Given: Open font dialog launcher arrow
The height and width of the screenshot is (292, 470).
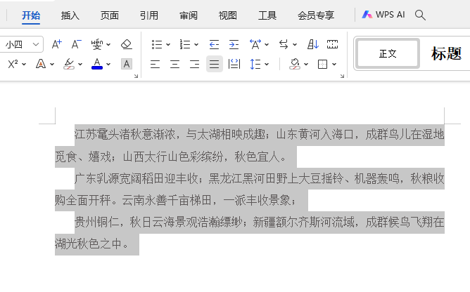Looking at the screenshot, I should coord(136,77).
